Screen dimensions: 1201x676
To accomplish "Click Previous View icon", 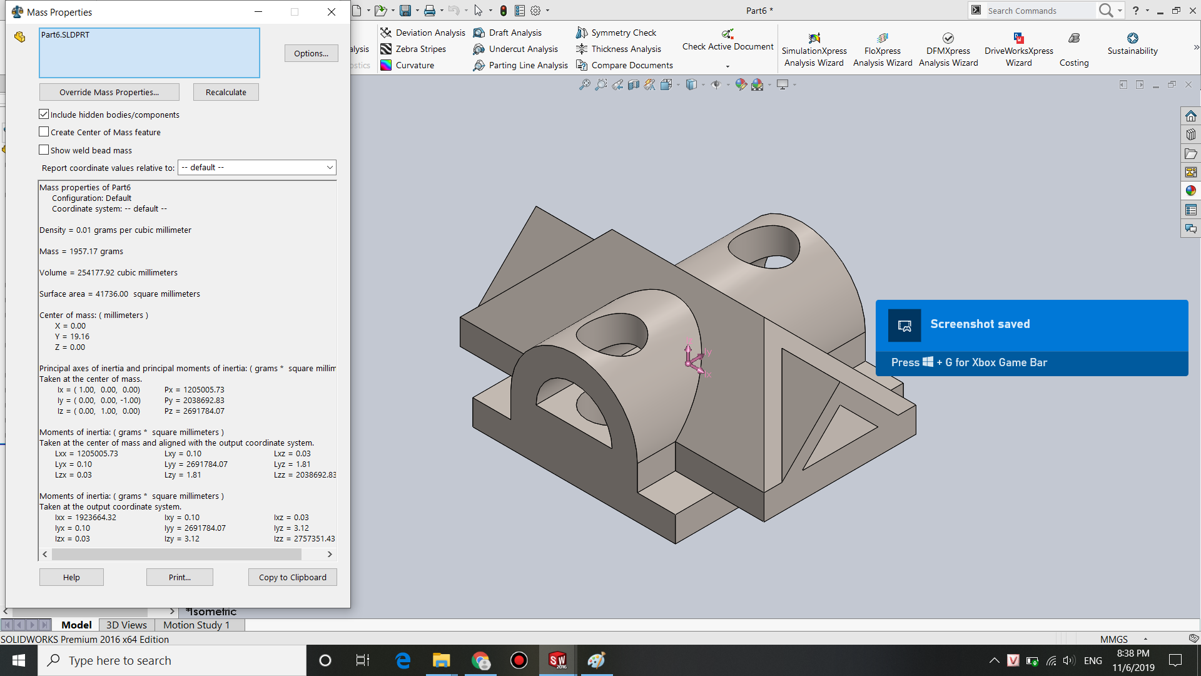I will pyautogui.click(x=617, y=84).
